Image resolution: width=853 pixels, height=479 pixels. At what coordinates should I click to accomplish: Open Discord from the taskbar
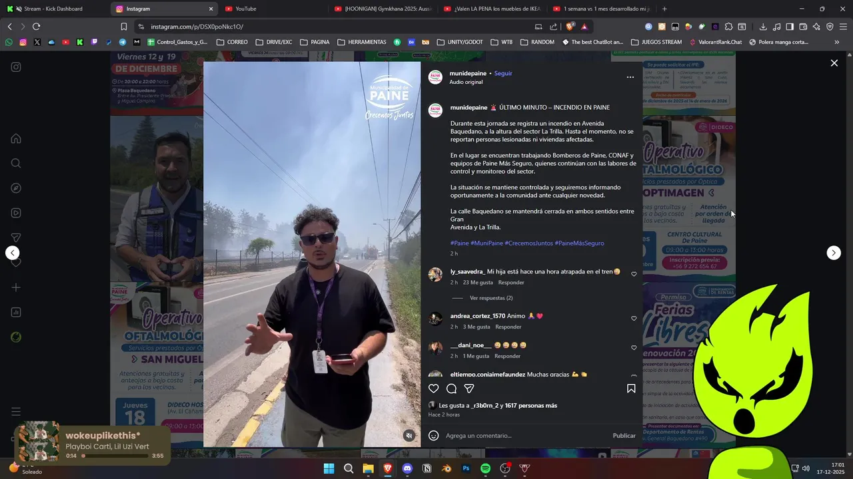(x=407, y=468)
